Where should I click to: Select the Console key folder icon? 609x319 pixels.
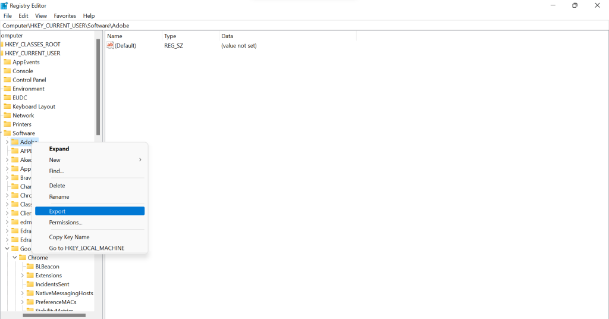pos(7,71)
